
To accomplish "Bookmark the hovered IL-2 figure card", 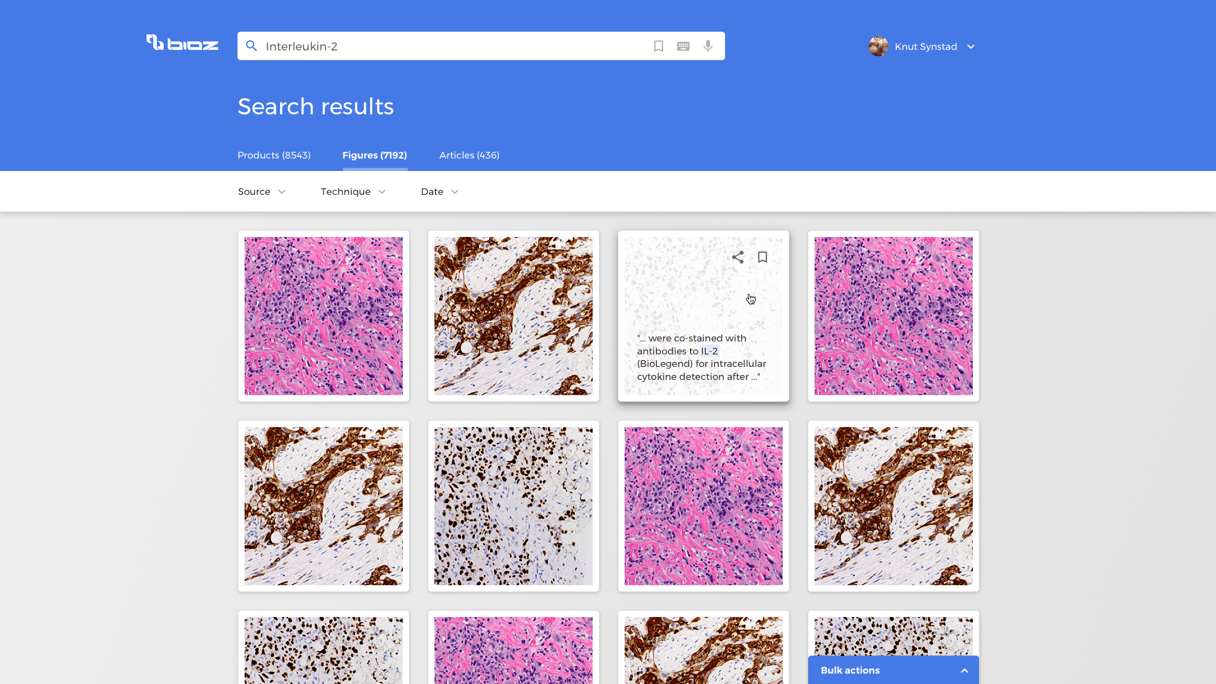I will click(x=762, y=257).
